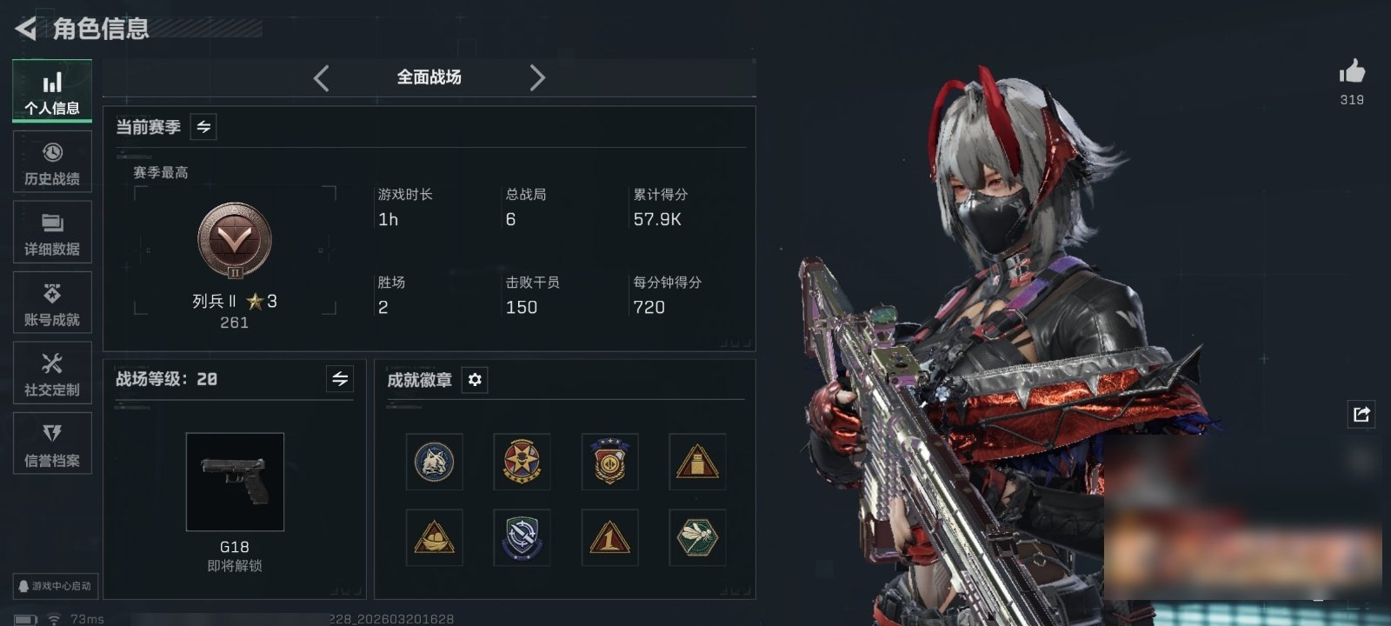Click the G18 pistol unlock thumbnail
The height and width of the screenshot is (626, 1391).
click(x=235, y=482)
